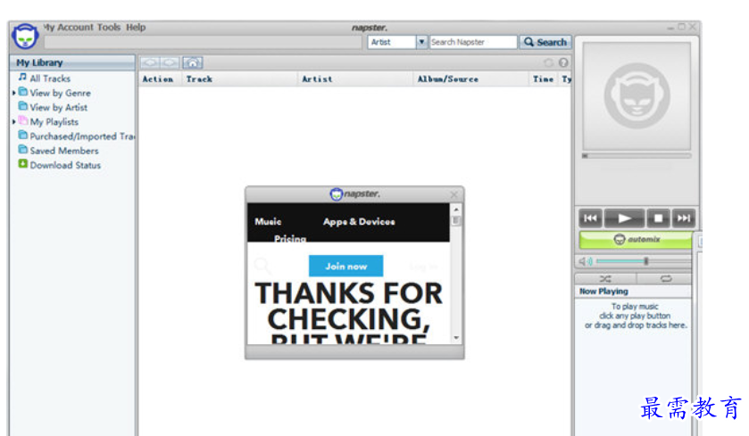Click the Now Playing panel header

(x=634, y=291)
